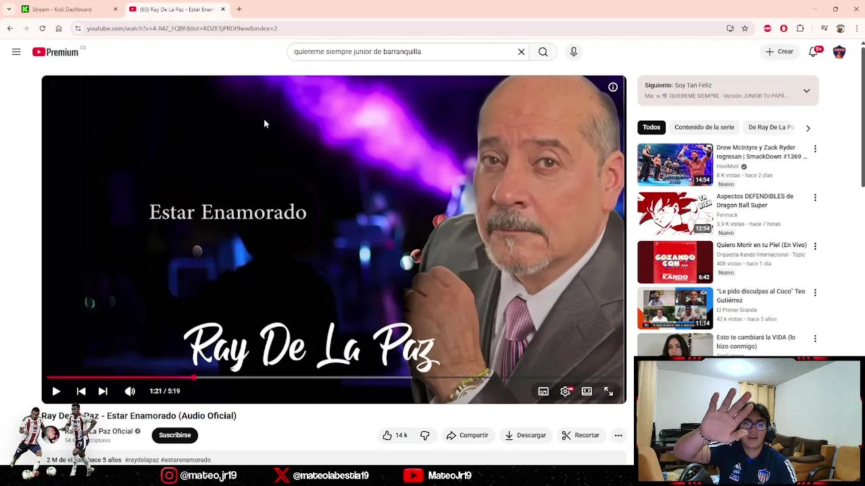
Task: Open Quiero Morir en tu Piel thumbnail
Action: (x=675, y=262)
